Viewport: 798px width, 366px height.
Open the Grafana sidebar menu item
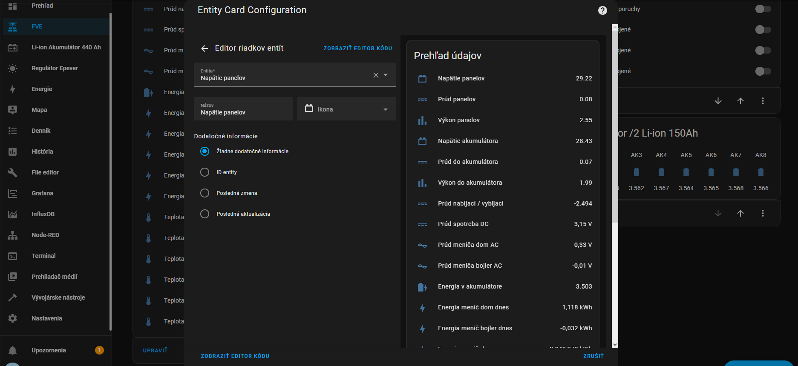tap(42, 193)
